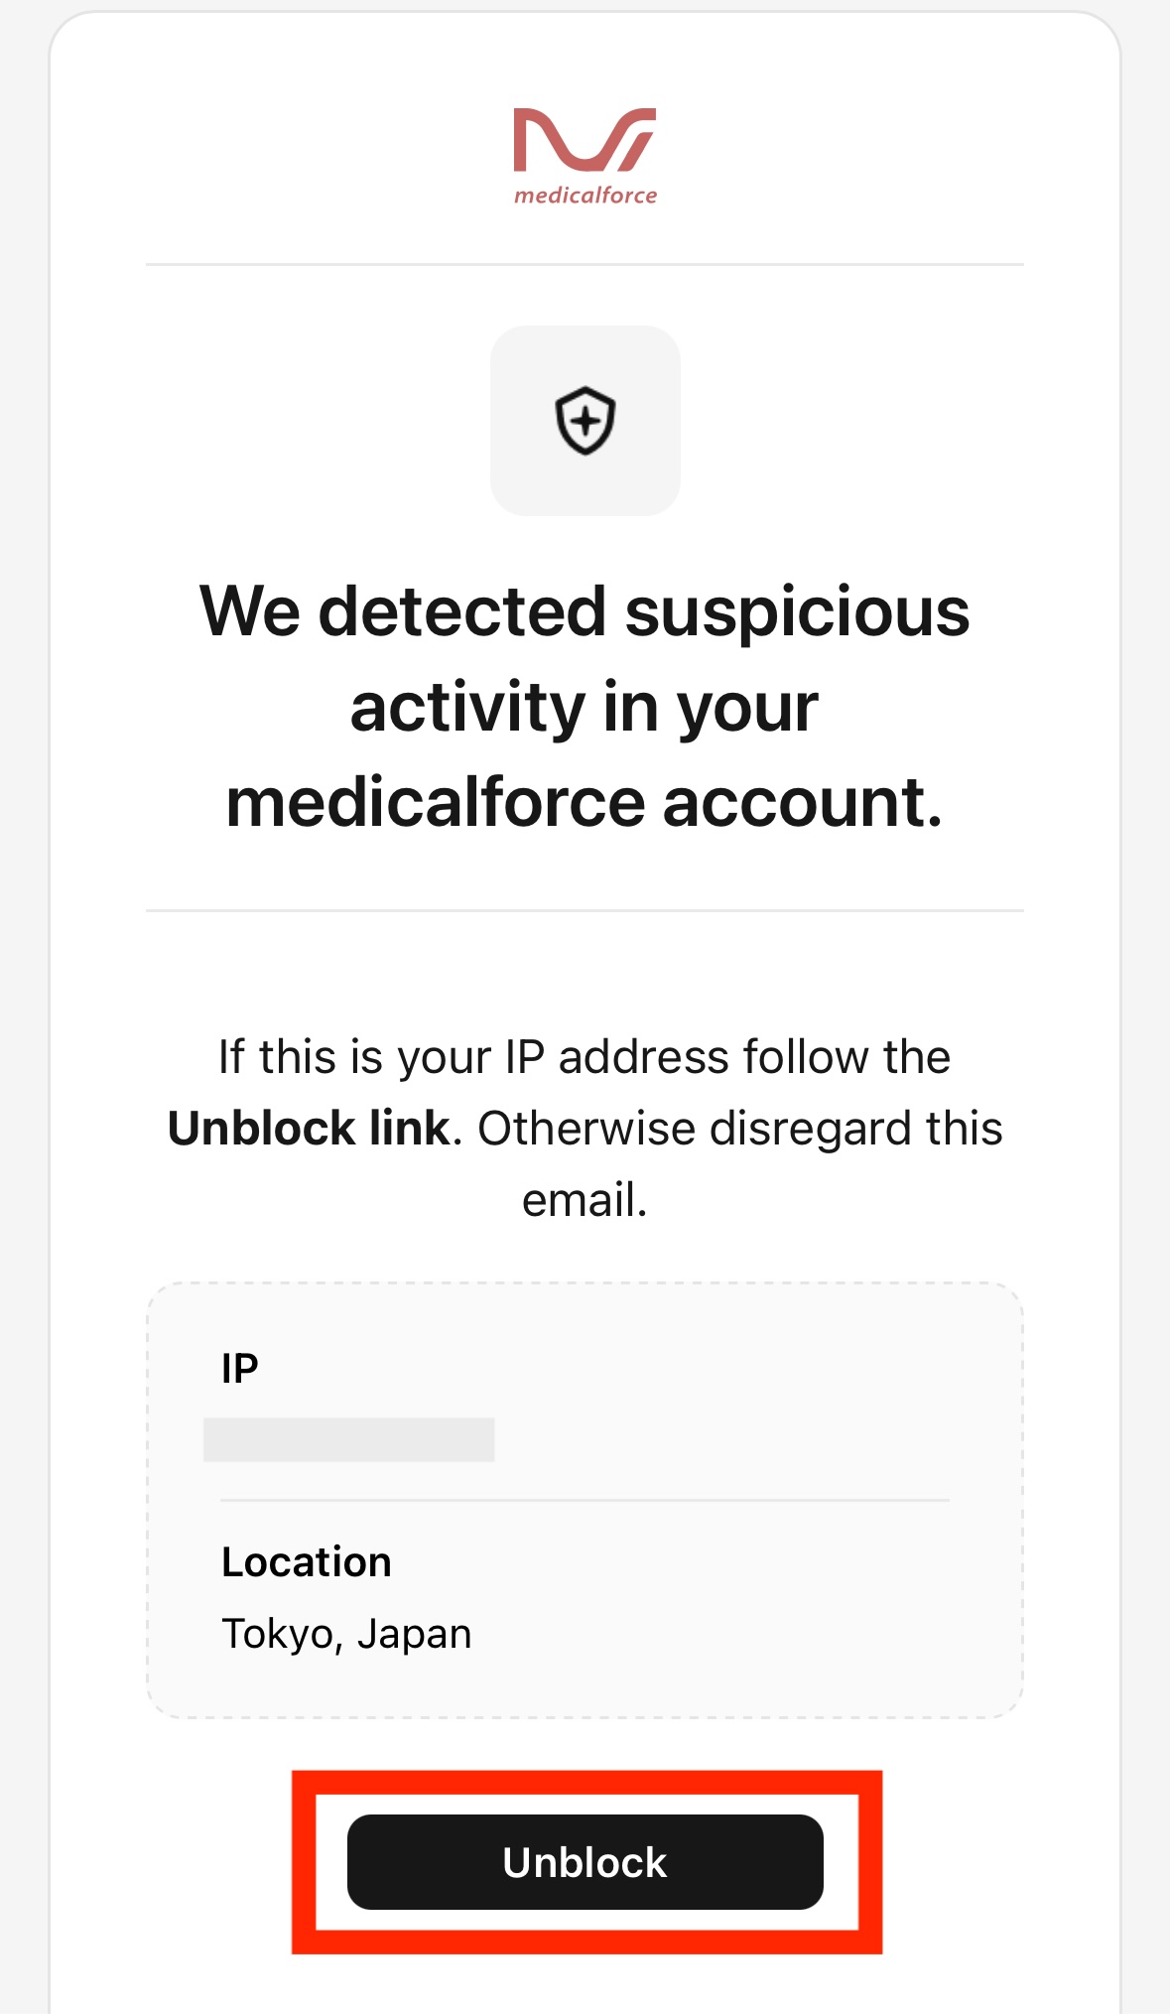Click the divider line below the heading
This screenshot has width=1170, height=2014.
(585, 910)
